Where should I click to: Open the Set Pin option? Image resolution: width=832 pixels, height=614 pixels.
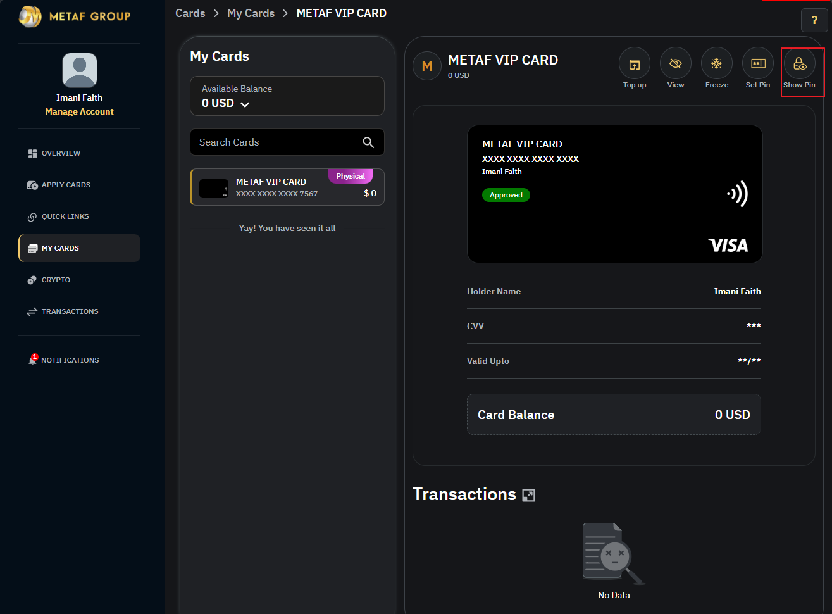coord(758,63)
